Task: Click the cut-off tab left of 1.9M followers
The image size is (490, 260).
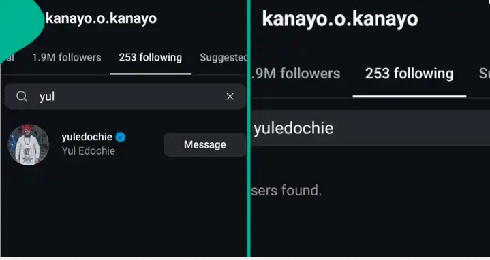Action: click(x=10, y=58)
